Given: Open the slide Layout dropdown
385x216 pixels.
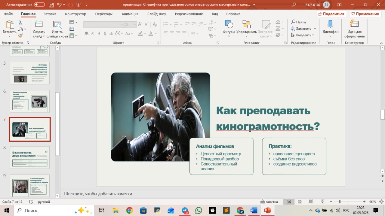Looking at the screenshot, I should [73, 22].
